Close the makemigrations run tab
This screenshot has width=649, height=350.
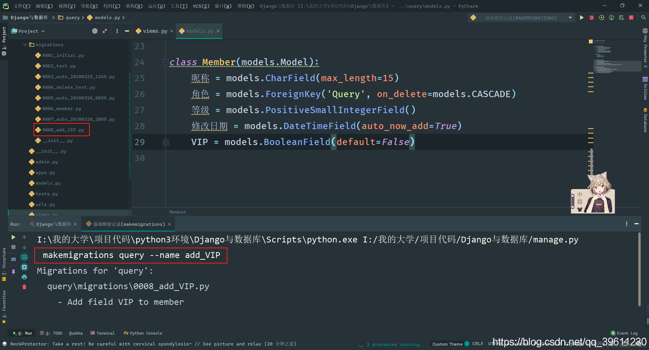pos(169,224)
